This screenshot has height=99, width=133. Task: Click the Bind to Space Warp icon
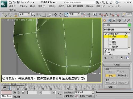tap(15, 15)
